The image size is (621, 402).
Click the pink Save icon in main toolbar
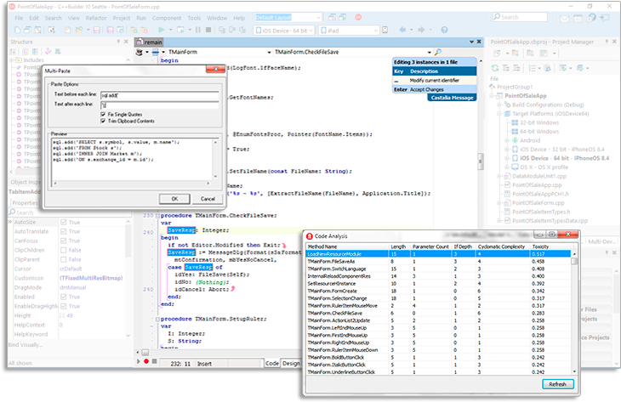point(97,30)
